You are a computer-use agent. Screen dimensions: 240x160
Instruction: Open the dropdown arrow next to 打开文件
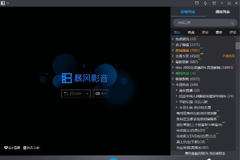(87, 94)
